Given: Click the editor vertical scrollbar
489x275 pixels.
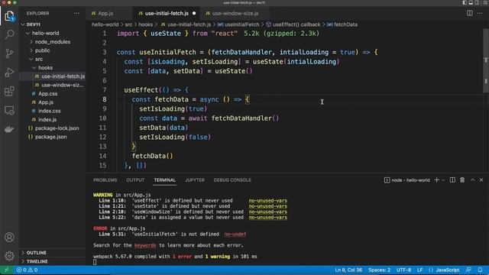Looking at the screenshot, I should pyautogui.click(x=486, y=61).
